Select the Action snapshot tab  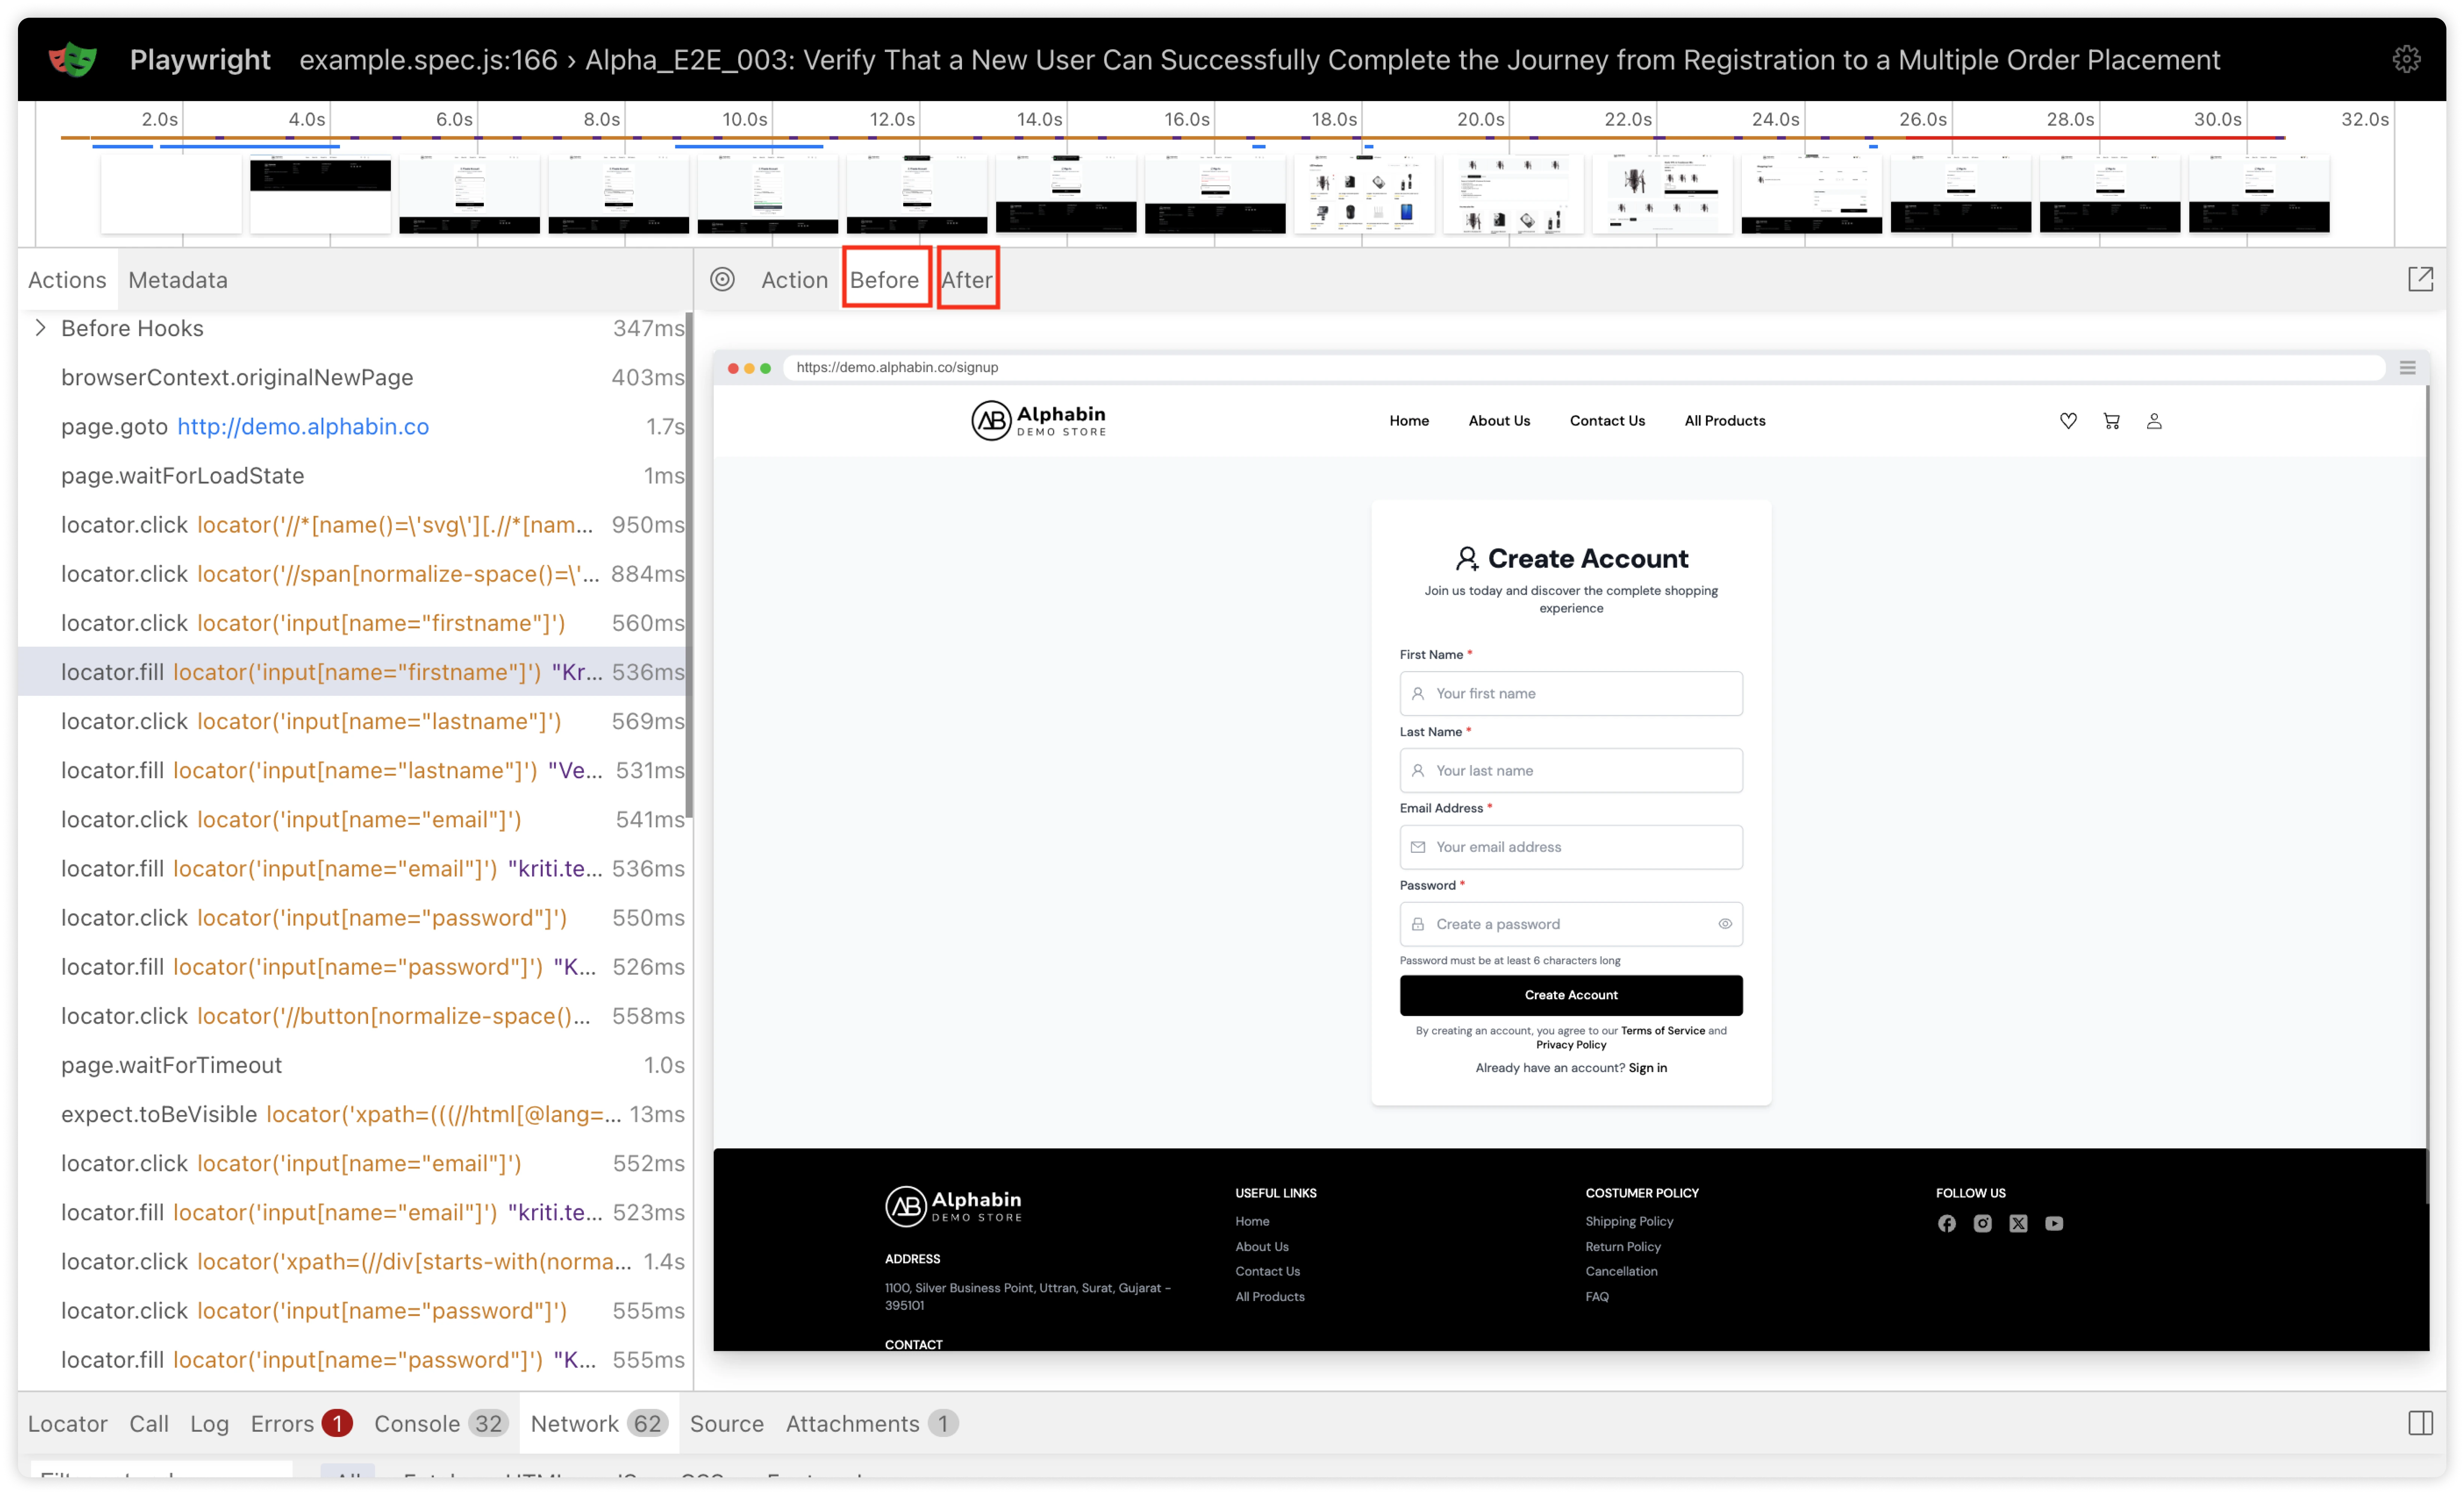(x=794, y=280)
